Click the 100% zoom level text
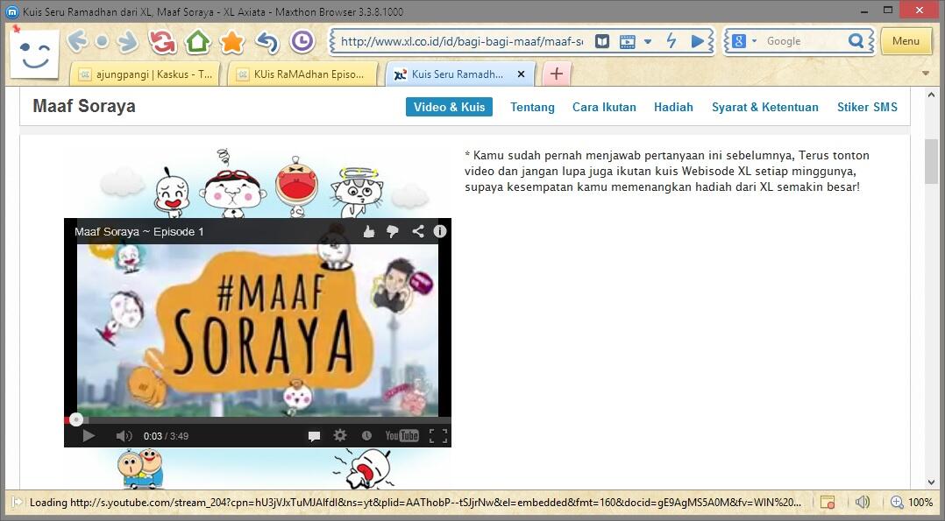This screenshot has width=945, height=521. tap(920, 503)
